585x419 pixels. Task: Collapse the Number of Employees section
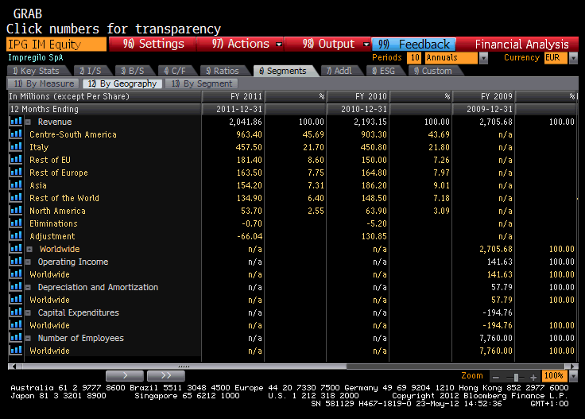28,338
